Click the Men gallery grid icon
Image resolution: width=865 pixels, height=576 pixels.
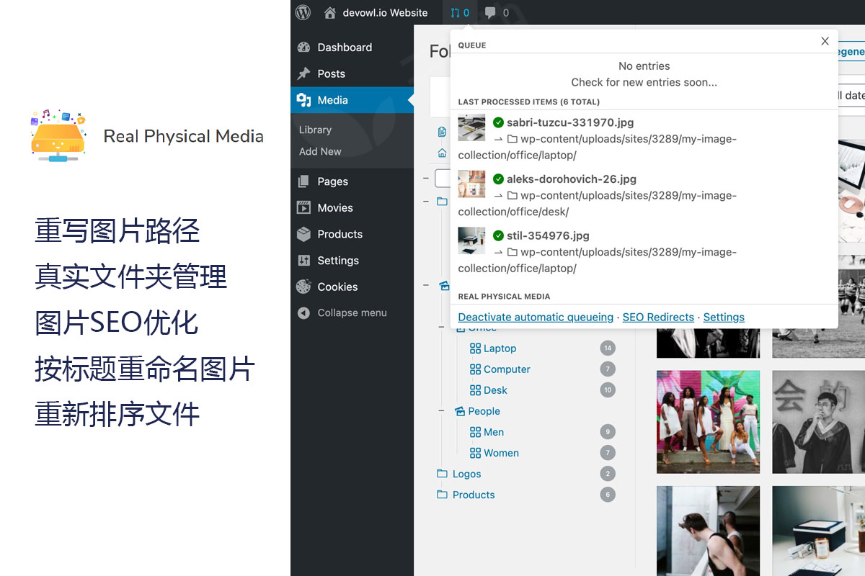point(475,432)
